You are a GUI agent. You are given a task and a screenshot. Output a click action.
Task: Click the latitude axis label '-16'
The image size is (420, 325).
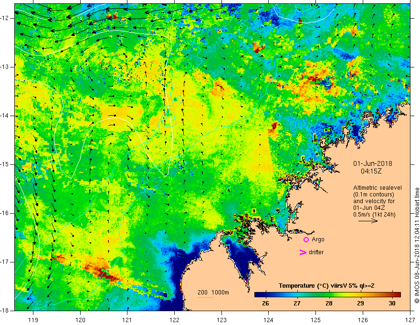5,213
